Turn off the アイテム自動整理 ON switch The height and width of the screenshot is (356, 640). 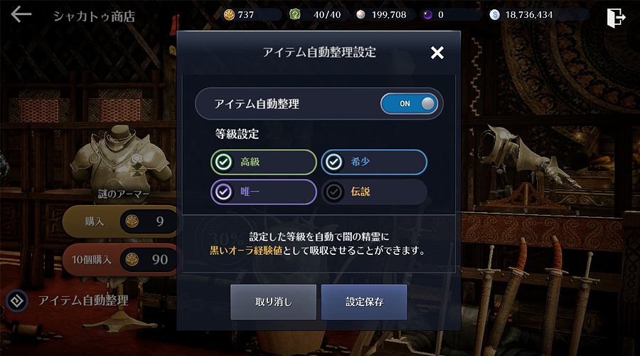[x=409, y=104]
